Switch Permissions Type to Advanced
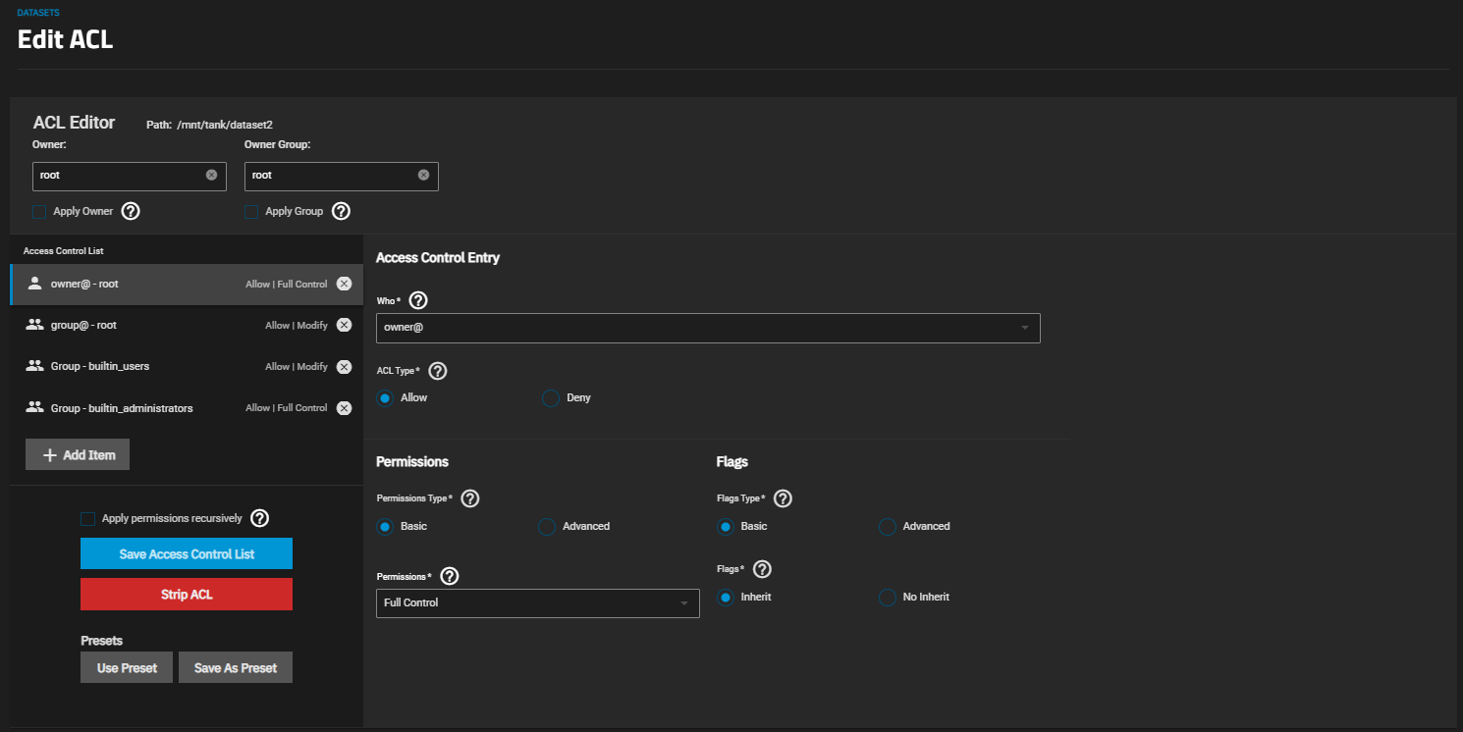1463x732 pixels. point(547,527)
